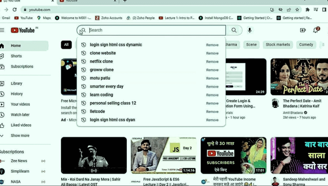Open notifications bell

pos(316,30)
